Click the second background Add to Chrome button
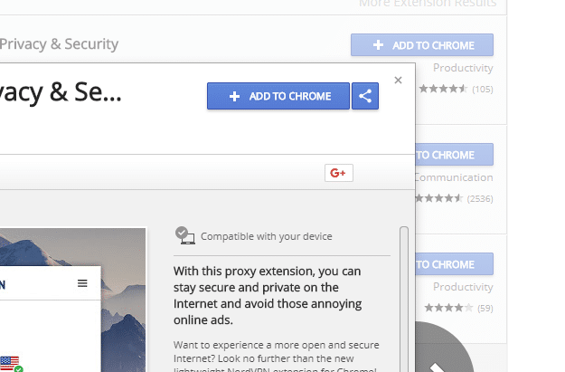The image size is (565, 372). coord(455,155)
